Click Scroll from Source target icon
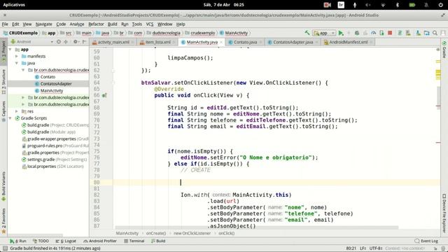 (59, 42)
